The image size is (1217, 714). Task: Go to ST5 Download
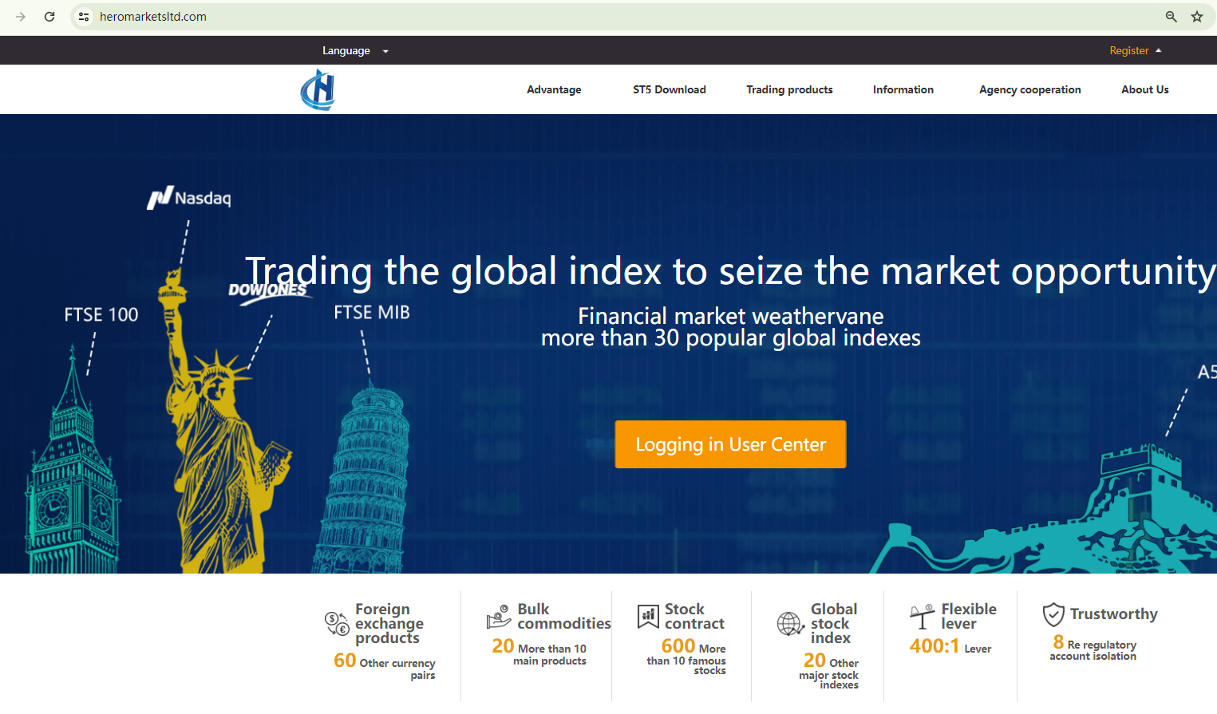tap(670, 89)
